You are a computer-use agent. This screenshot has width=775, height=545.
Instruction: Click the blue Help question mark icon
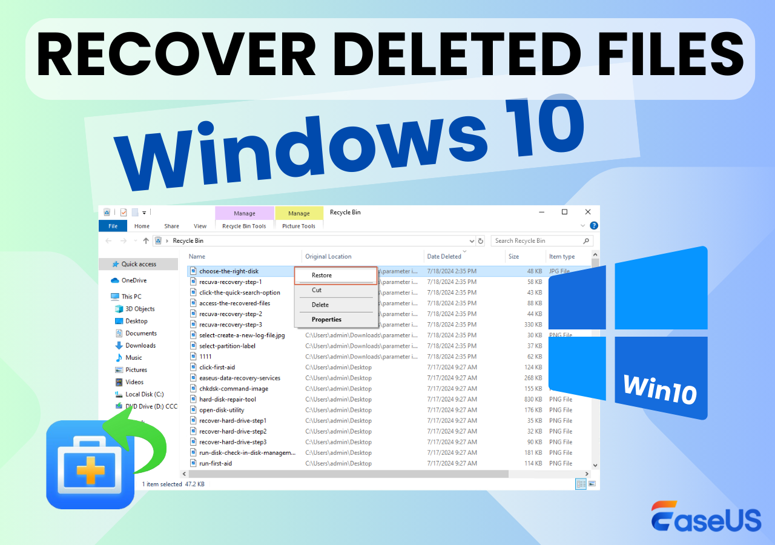(x=593, y=226)
